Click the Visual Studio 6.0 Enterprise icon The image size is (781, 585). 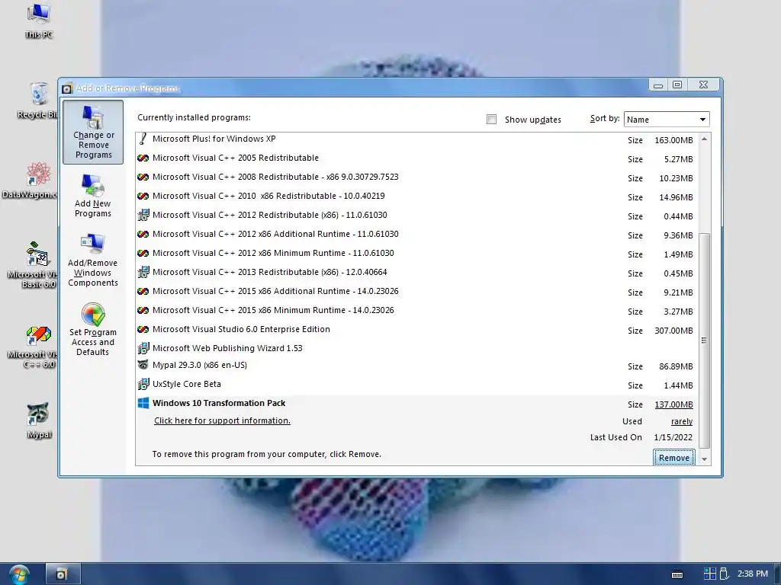[x=143, y=329]
